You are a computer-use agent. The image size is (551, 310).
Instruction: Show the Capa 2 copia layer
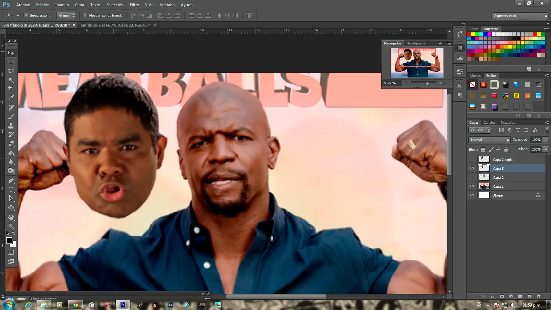(x=472, y=159)
